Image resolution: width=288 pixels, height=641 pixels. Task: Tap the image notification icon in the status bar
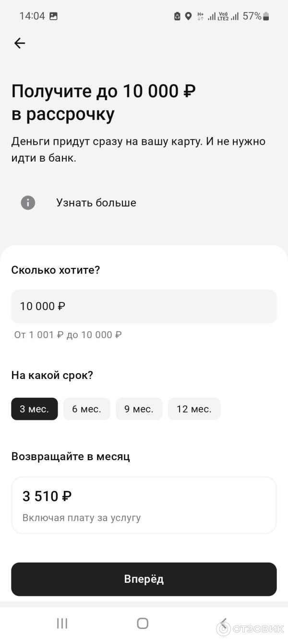click(x=53, y=16)
